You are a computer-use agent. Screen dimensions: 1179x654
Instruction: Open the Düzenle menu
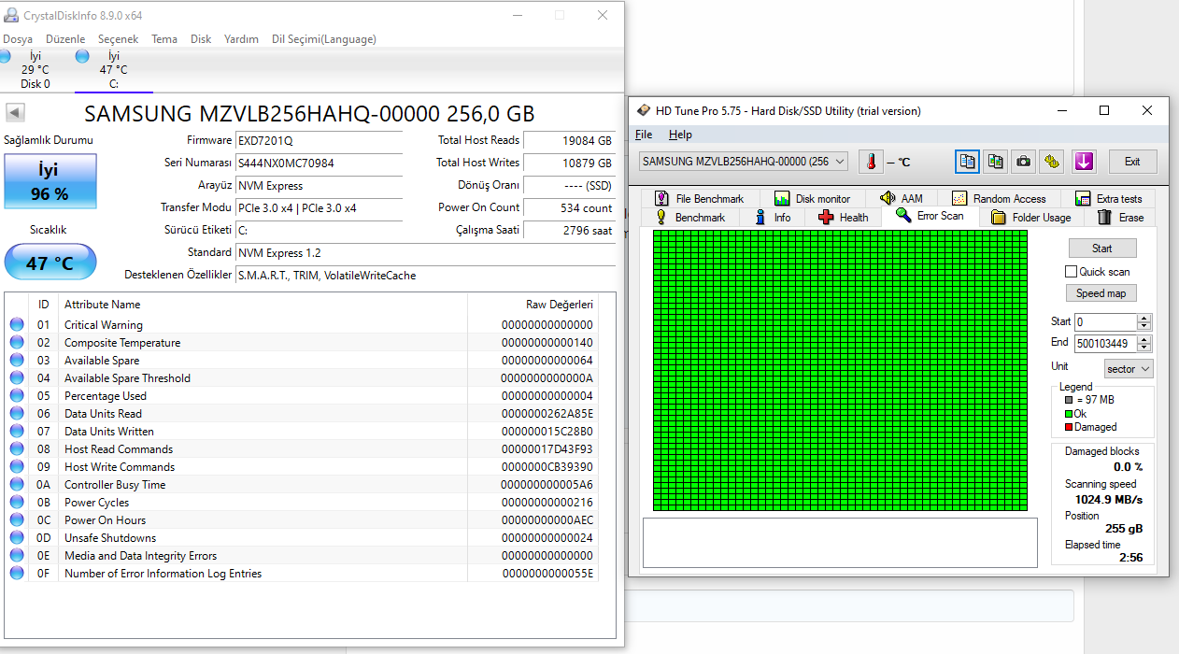65,39
